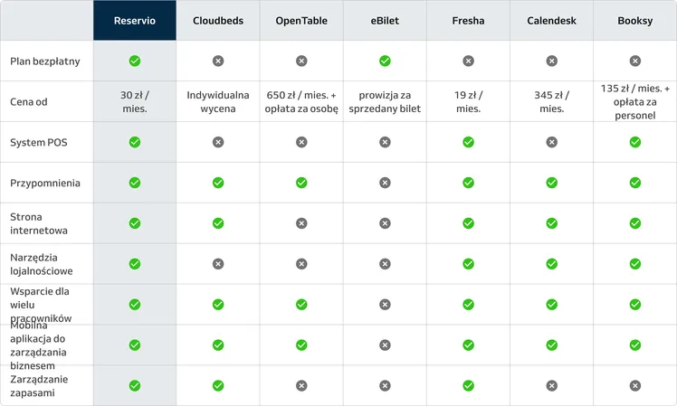Click eBilet's green check for Plan bezpłatny
The image size is (677, 406).
pos(385,61)
